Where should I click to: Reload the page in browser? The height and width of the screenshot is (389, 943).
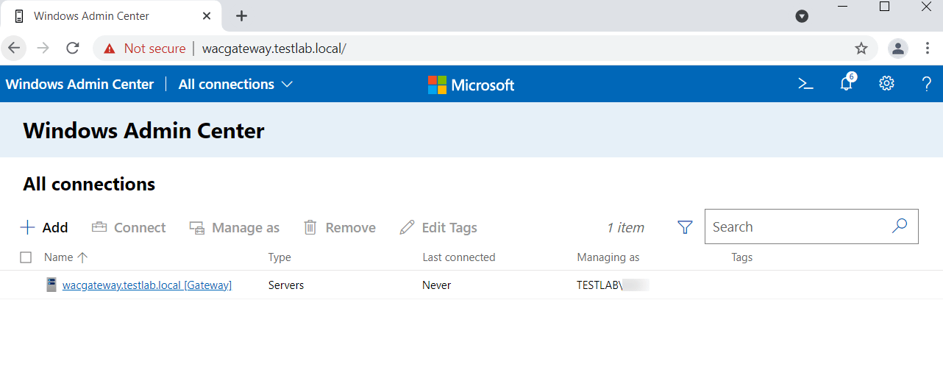[73, 49]
